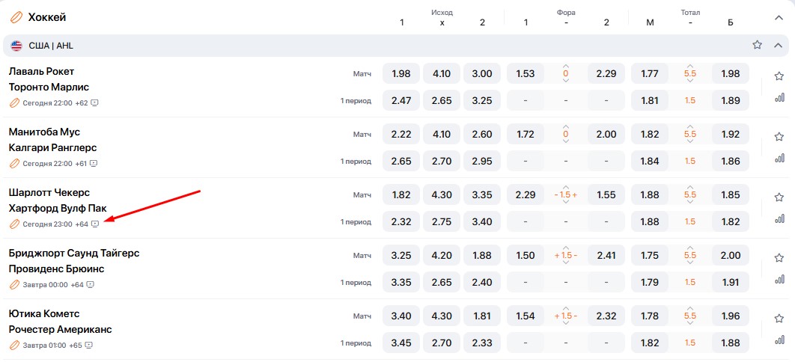
Task: Open broadcast icon for Ютика Кометс match
Action: 88,345
